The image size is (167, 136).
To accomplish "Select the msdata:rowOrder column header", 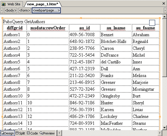I will coord(48,28).
